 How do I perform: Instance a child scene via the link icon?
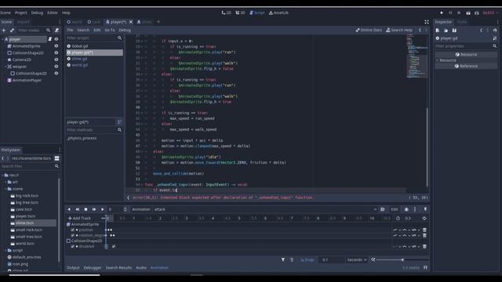pyautogui.click(x=12, y=30)
